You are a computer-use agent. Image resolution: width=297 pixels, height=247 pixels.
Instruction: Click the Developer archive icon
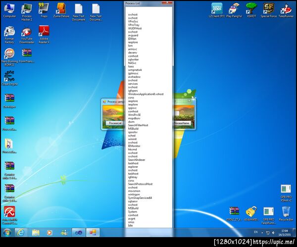[x=9, y=101]
